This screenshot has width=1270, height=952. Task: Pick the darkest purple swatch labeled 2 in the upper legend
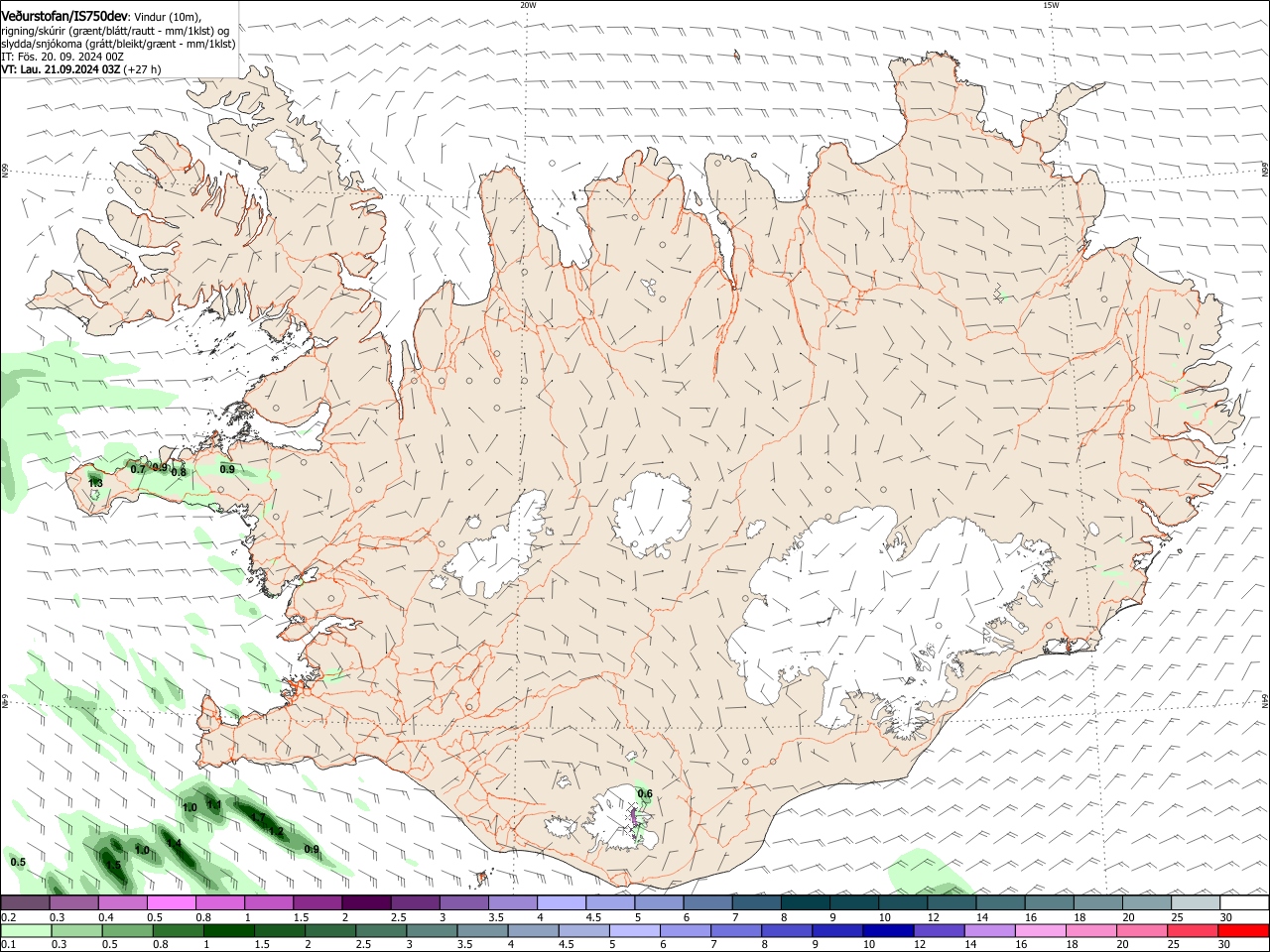click(x=366, y=903)
